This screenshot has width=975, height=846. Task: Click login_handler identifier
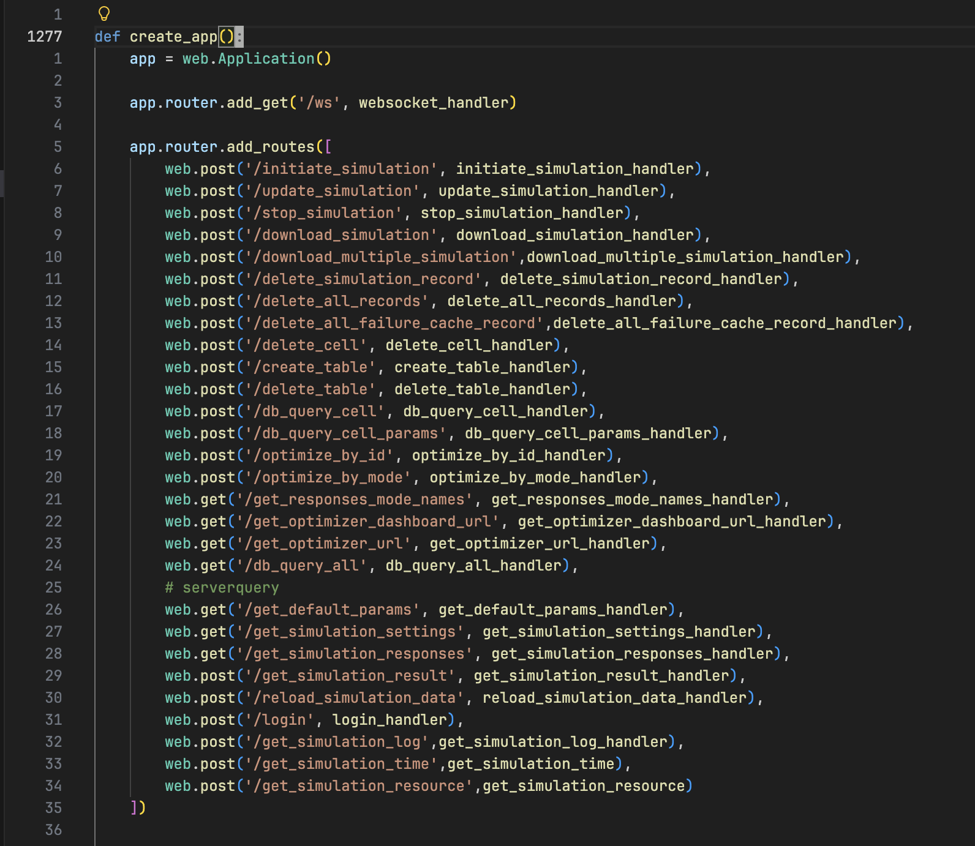click(390, 720)
